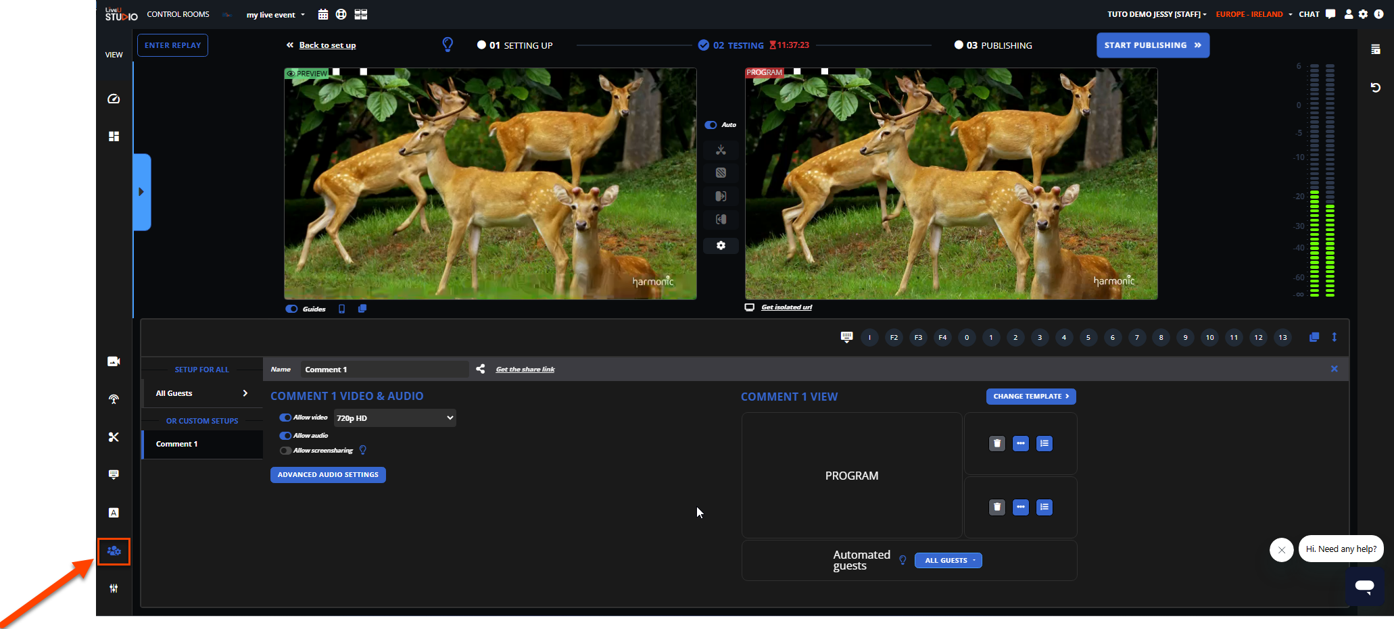This screenshot has height=629, width=1394.
Task: Click the trash icon in upper template slot
Action: pos(996,444)
